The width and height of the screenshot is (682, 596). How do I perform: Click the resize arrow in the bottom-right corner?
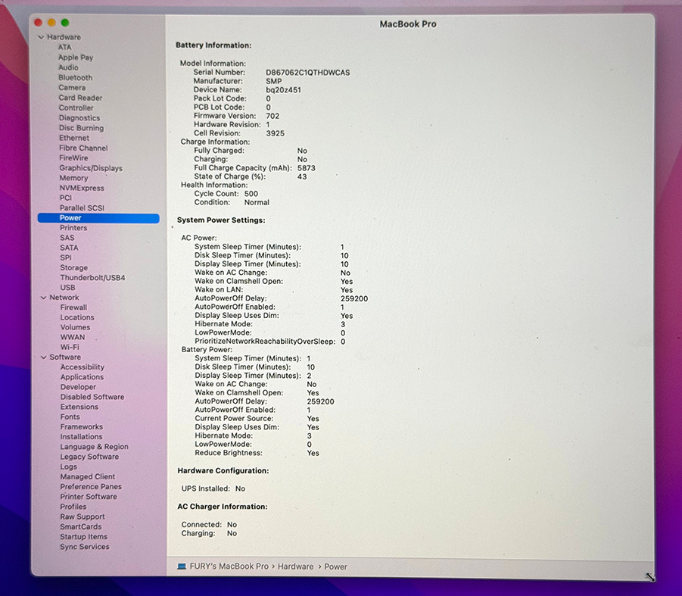[649, 577]
